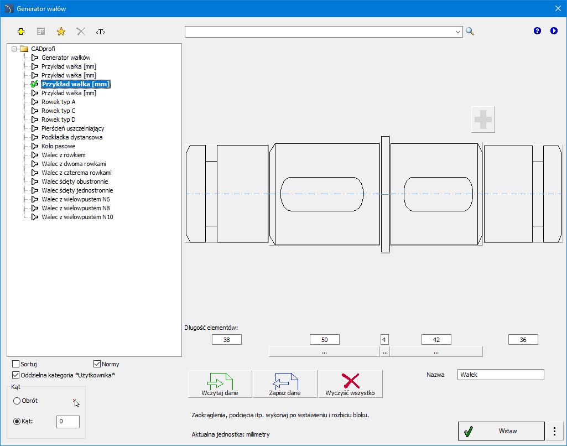The image size is (567, 446).
Task: Enable the Sortuj checkbox
Action: [x=15, y=364]
